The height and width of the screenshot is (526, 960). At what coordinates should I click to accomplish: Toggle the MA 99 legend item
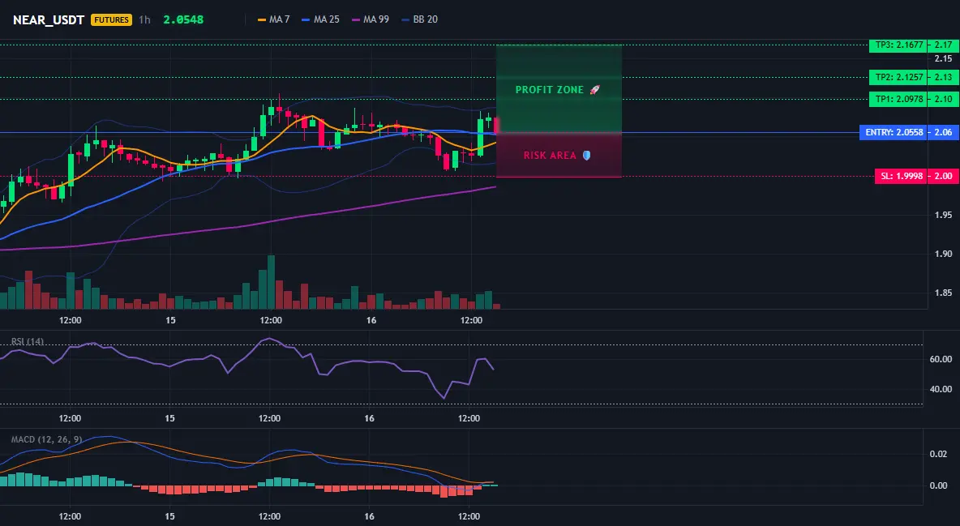(x=371, y=19)
